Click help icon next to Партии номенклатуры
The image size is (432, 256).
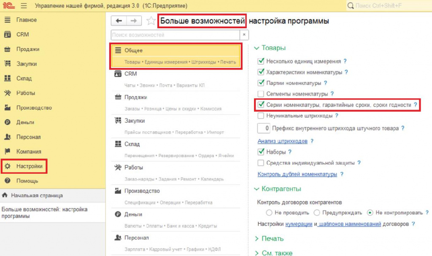[x=325, y=83]
